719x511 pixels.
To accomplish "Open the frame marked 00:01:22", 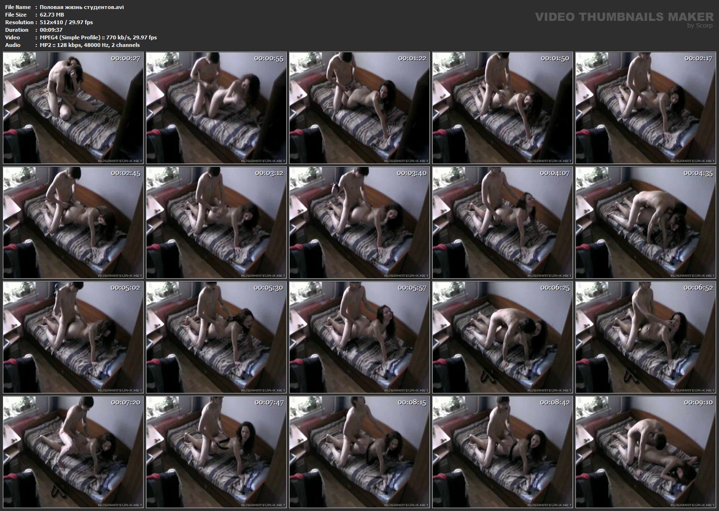I will 359,108.
